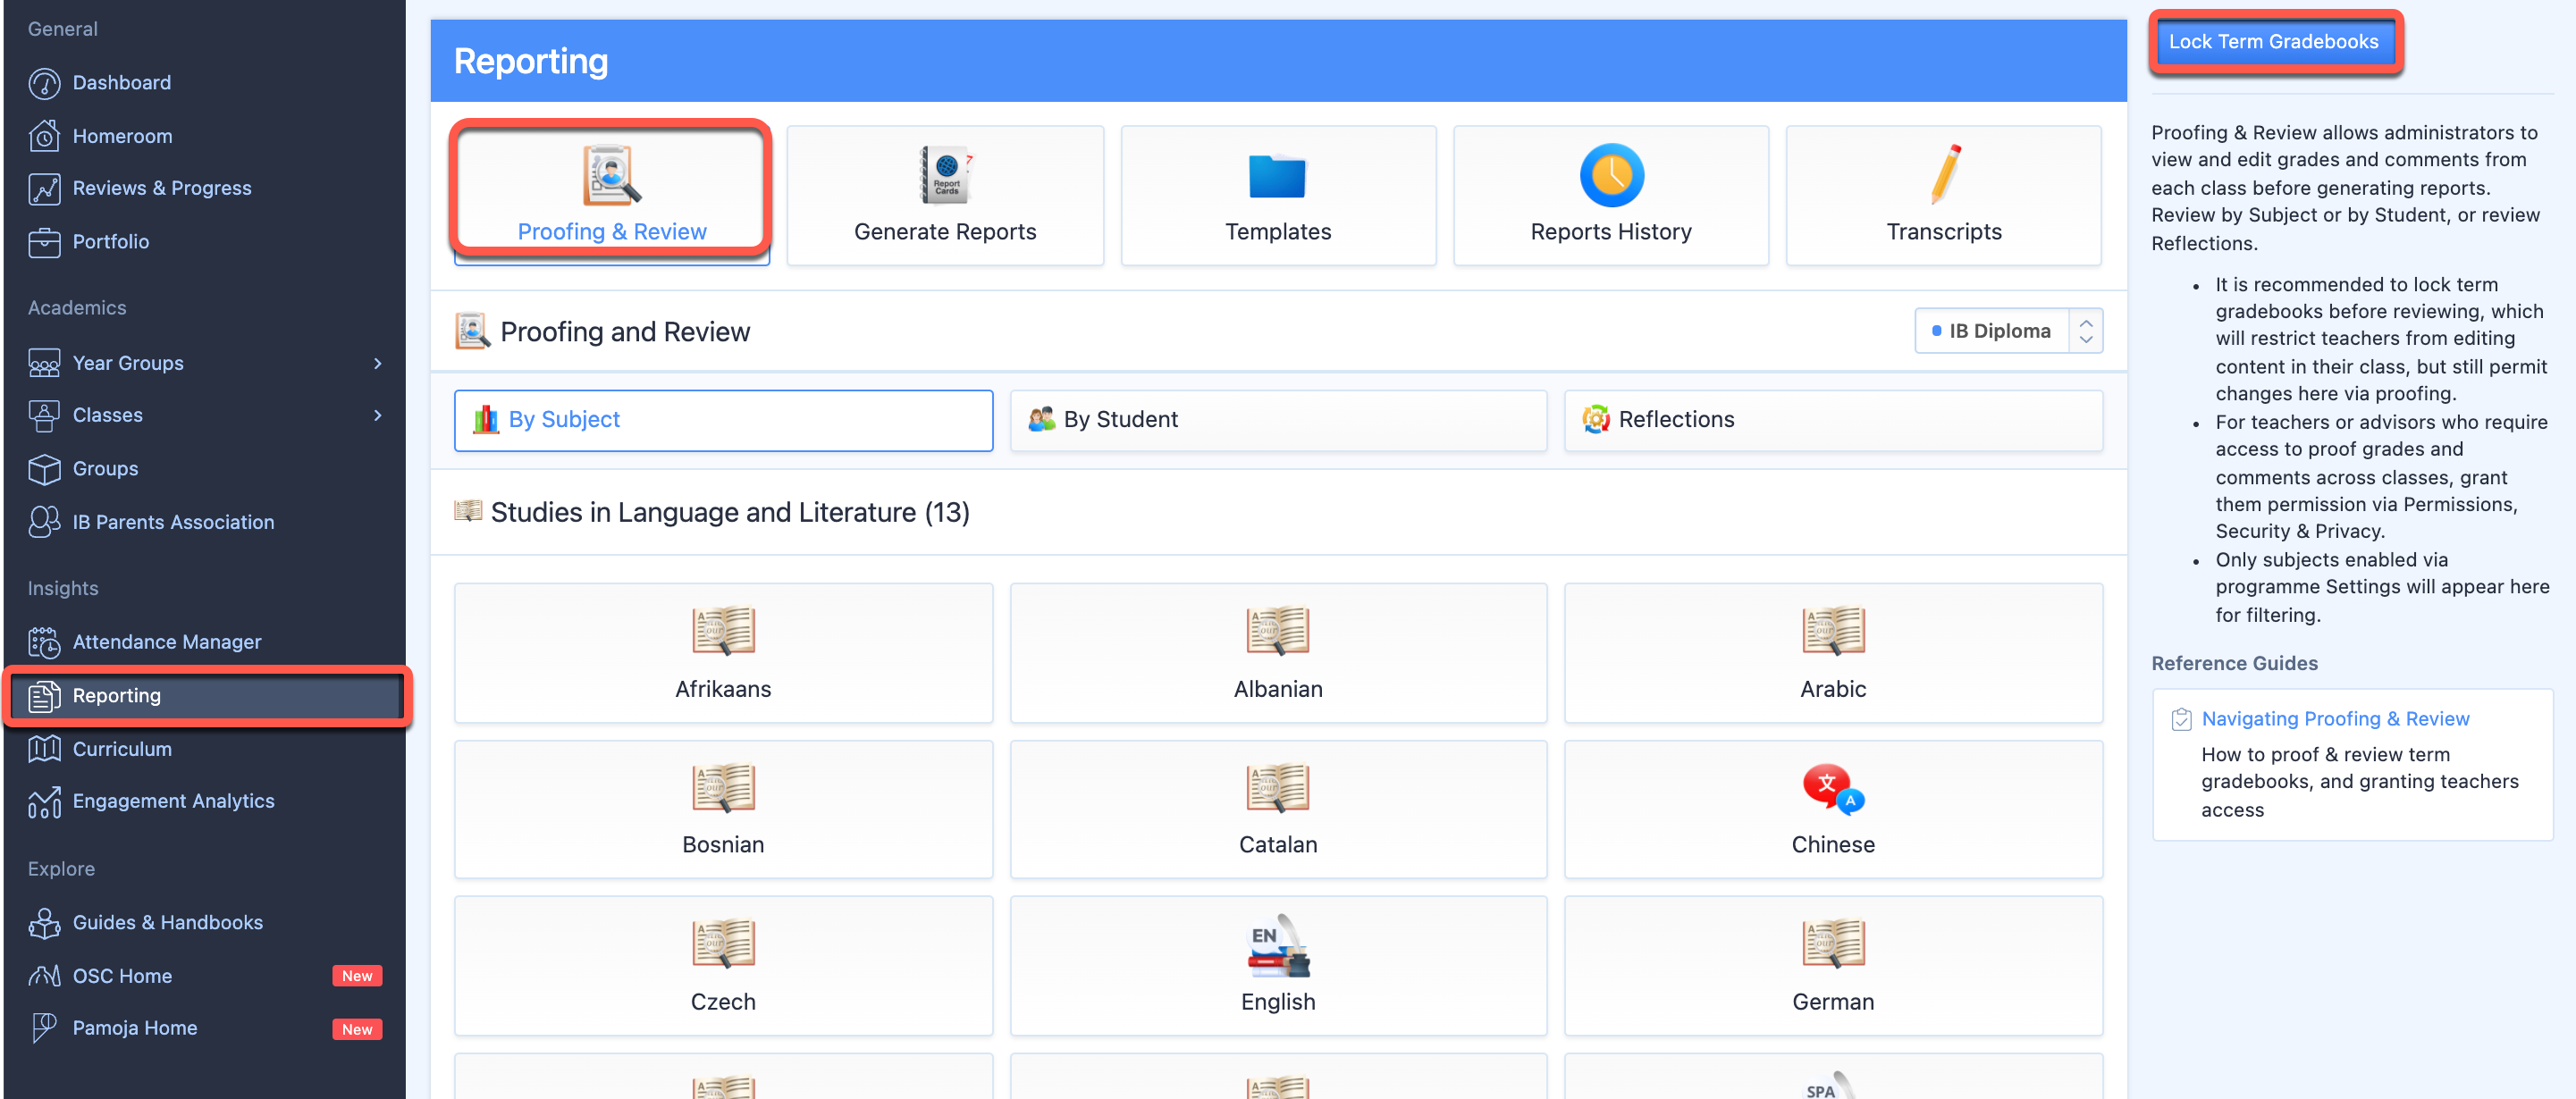This screenshot has width=2576, height=1099.
Task: Activate the Proofing & Review tile
Action: 612,192
